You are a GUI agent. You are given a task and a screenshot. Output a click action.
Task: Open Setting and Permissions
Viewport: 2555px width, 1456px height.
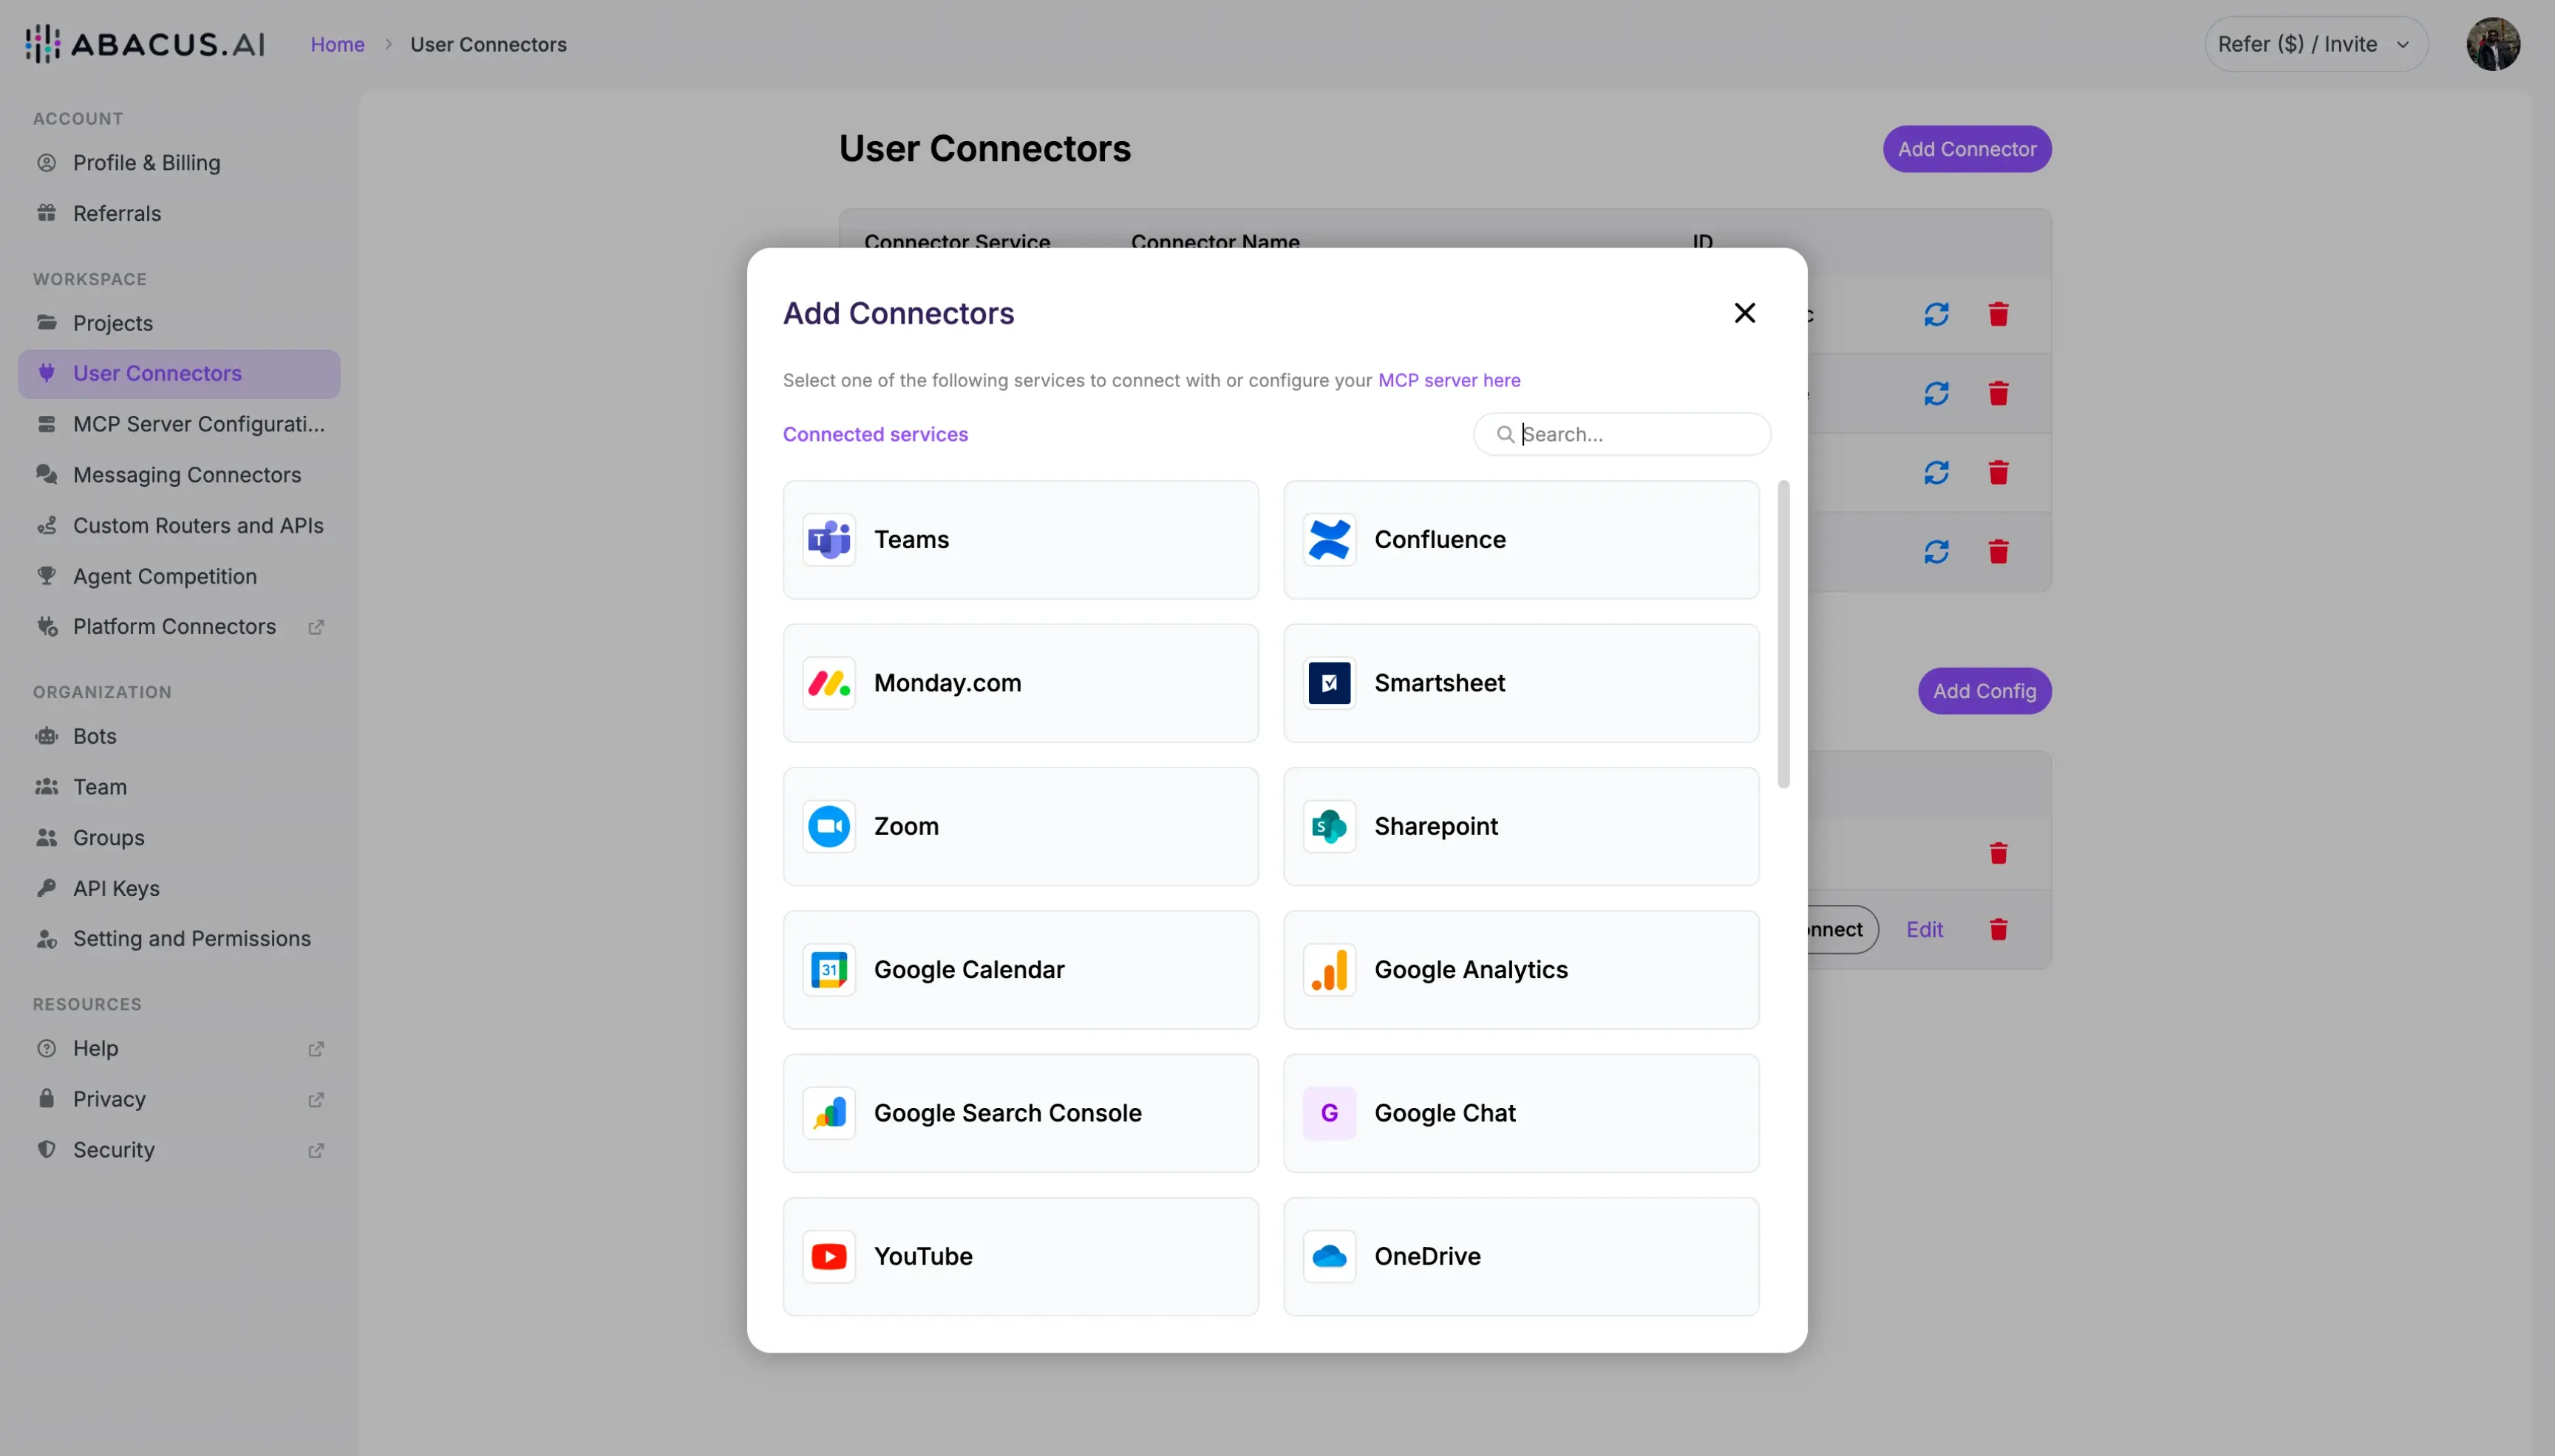[179, 939]
